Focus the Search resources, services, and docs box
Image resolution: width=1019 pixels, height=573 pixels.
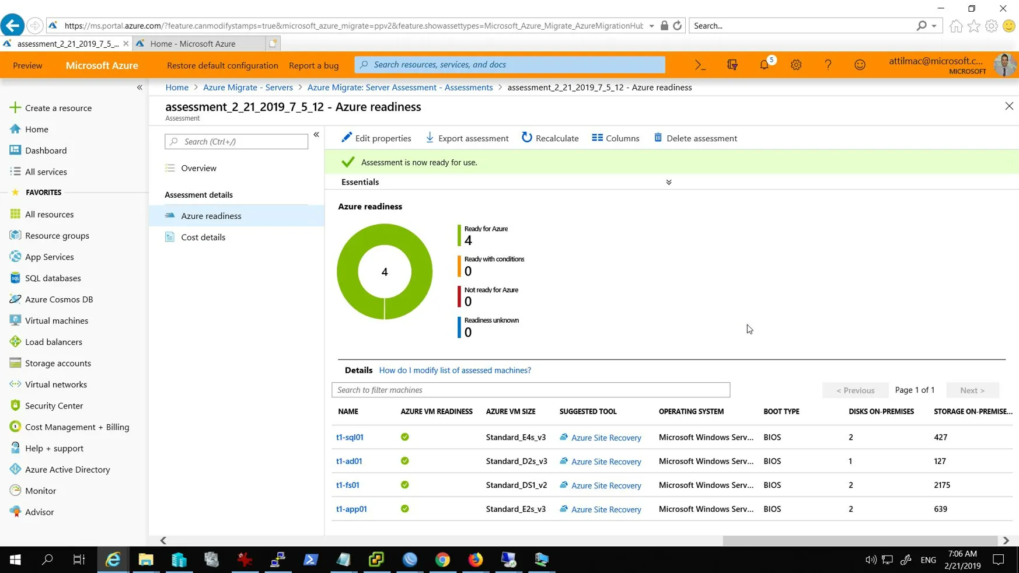(510, 65)
